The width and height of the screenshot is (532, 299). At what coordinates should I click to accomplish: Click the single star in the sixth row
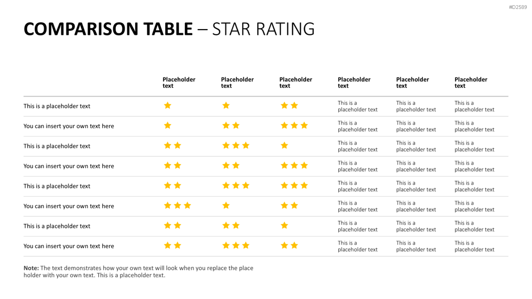coord(226,206)
